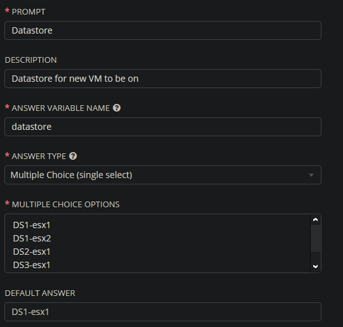Click the options list scroll-down arrow
The height and width of the screenshot is (327, 343).
(315, 266)
